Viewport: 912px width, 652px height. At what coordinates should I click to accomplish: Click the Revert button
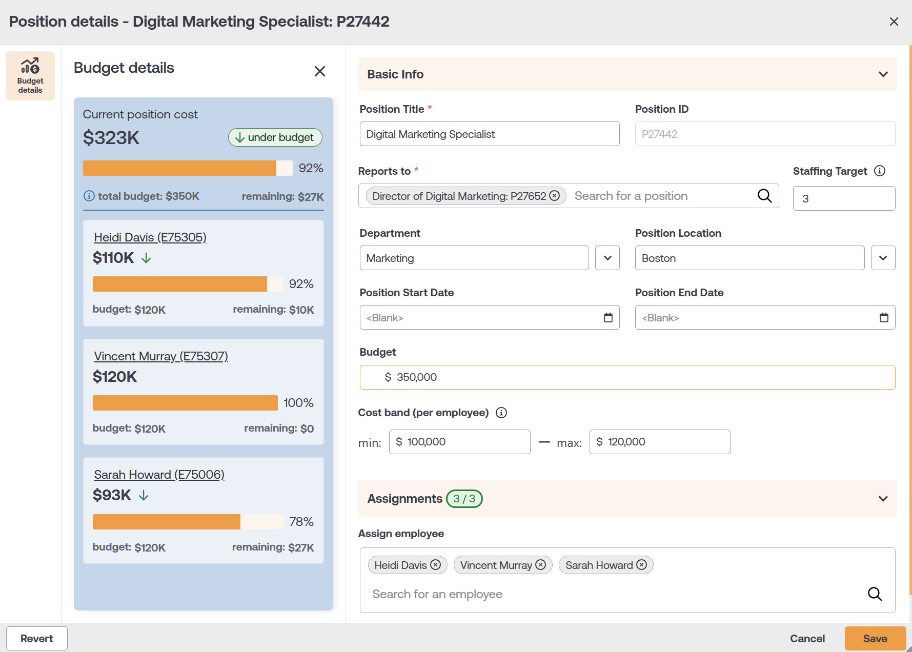tap(37, 638)
